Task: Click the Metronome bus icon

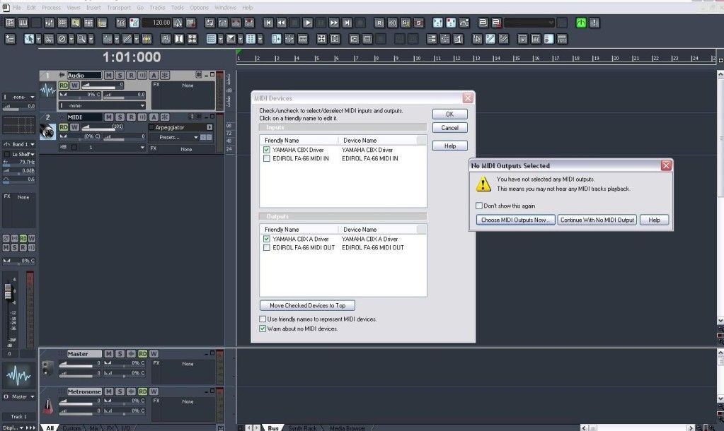Action: point(47,406)
